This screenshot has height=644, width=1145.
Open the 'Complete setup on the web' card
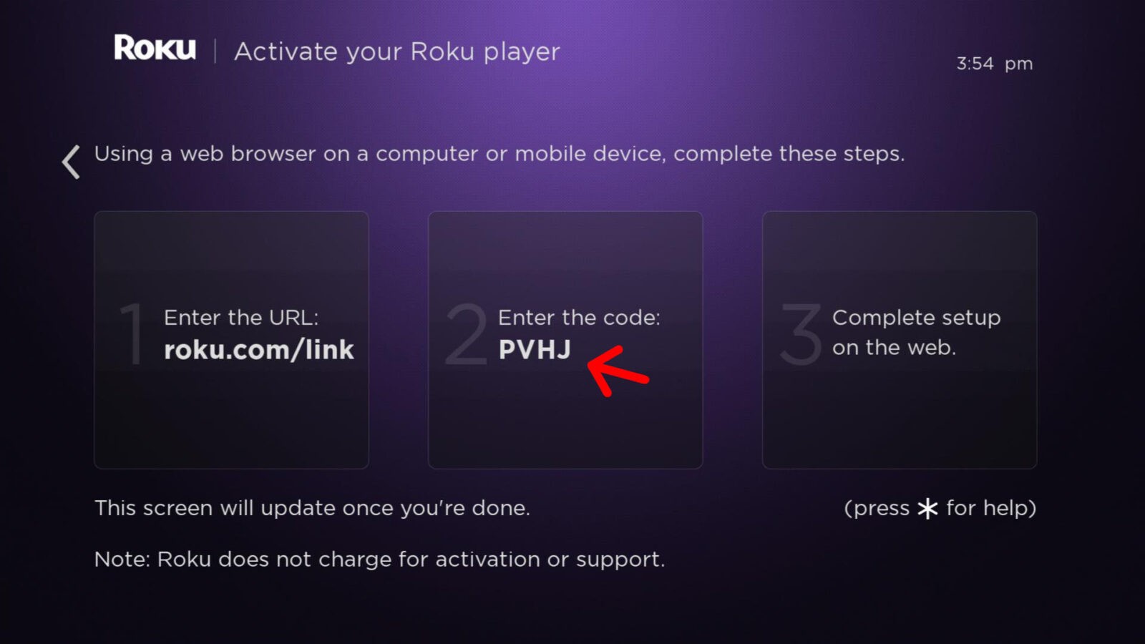click(x=900, y=340)
